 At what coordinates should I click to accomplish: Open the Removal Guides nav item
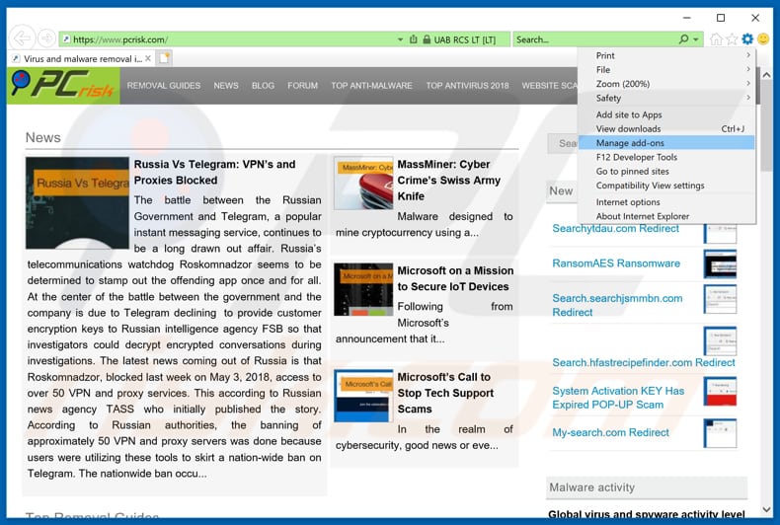164,86
